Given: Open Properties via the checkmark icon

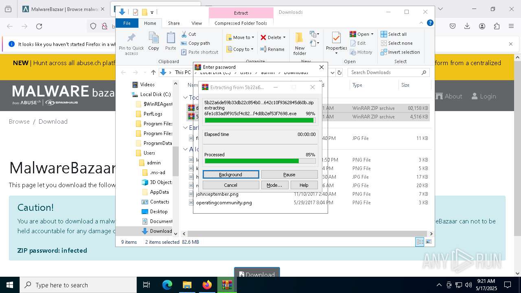Looking at the screenshot, I should click(336, 38).
